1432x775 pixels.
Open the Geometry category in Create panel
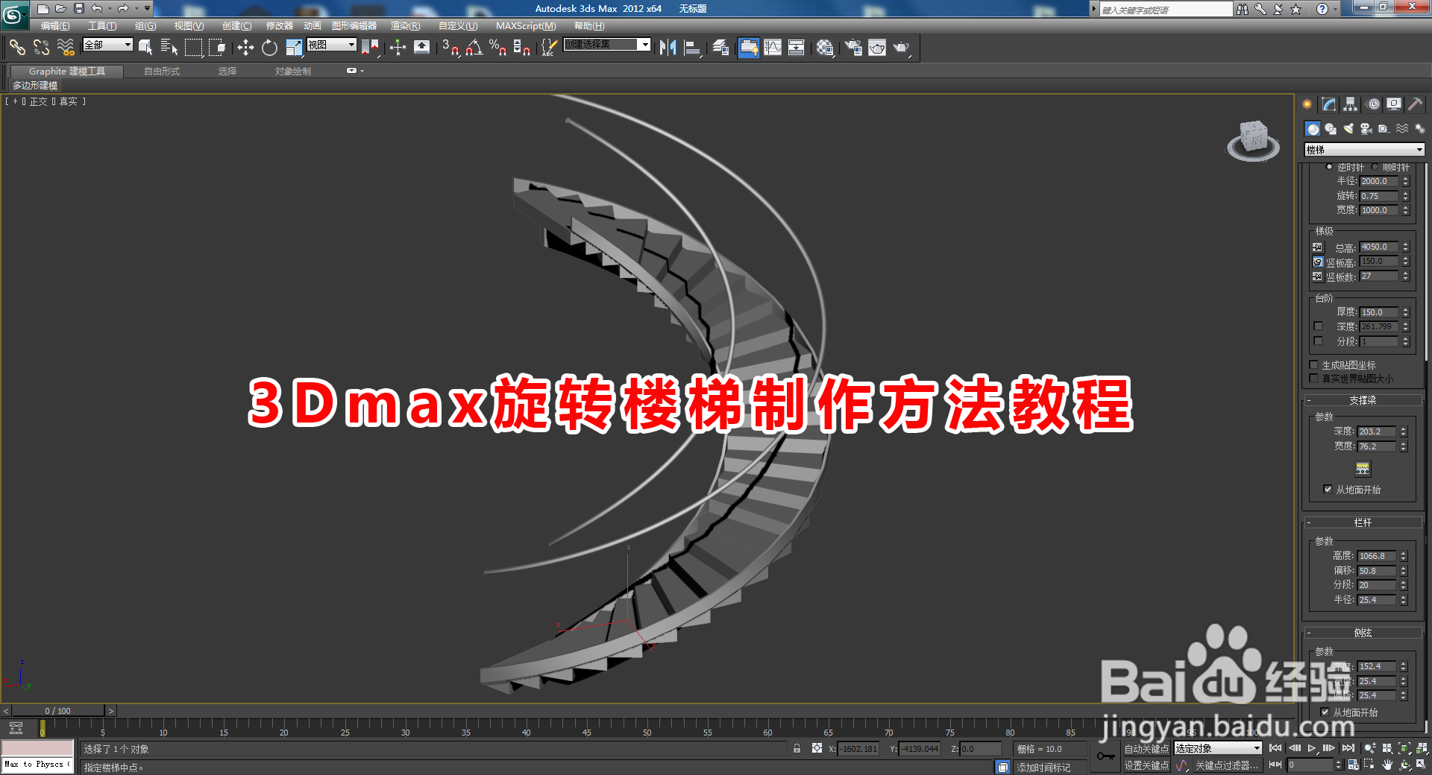tap(1314, 129)
